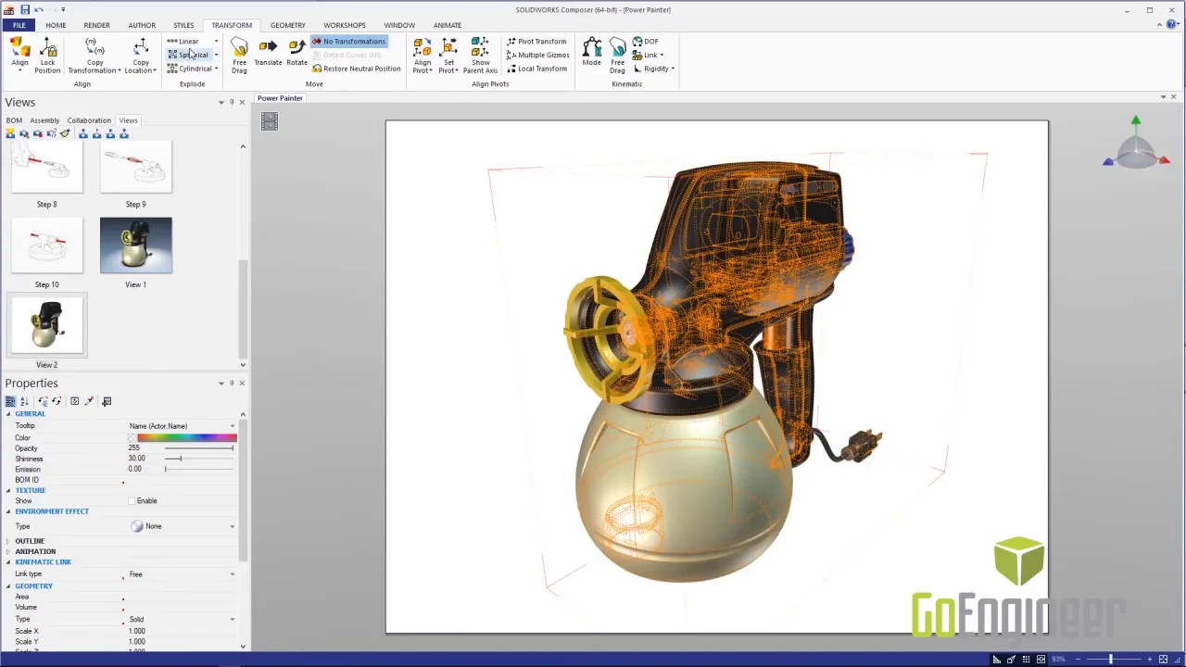Click the Set Pivot icon
Image resolution: width=1186 pixels, height=667 pixels.
[449, 48]
